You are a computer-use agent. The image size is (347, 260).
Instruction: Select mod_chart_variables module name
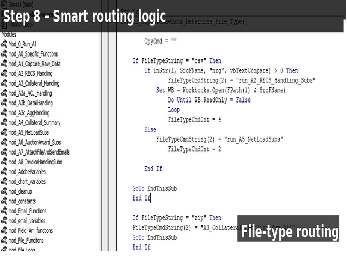click(x=27, y=182)
